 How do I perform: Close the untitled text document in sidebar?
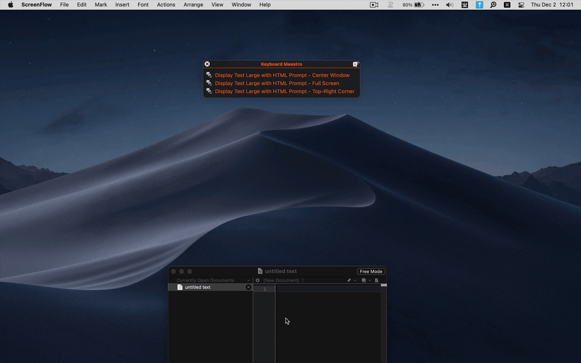(248, 288)
